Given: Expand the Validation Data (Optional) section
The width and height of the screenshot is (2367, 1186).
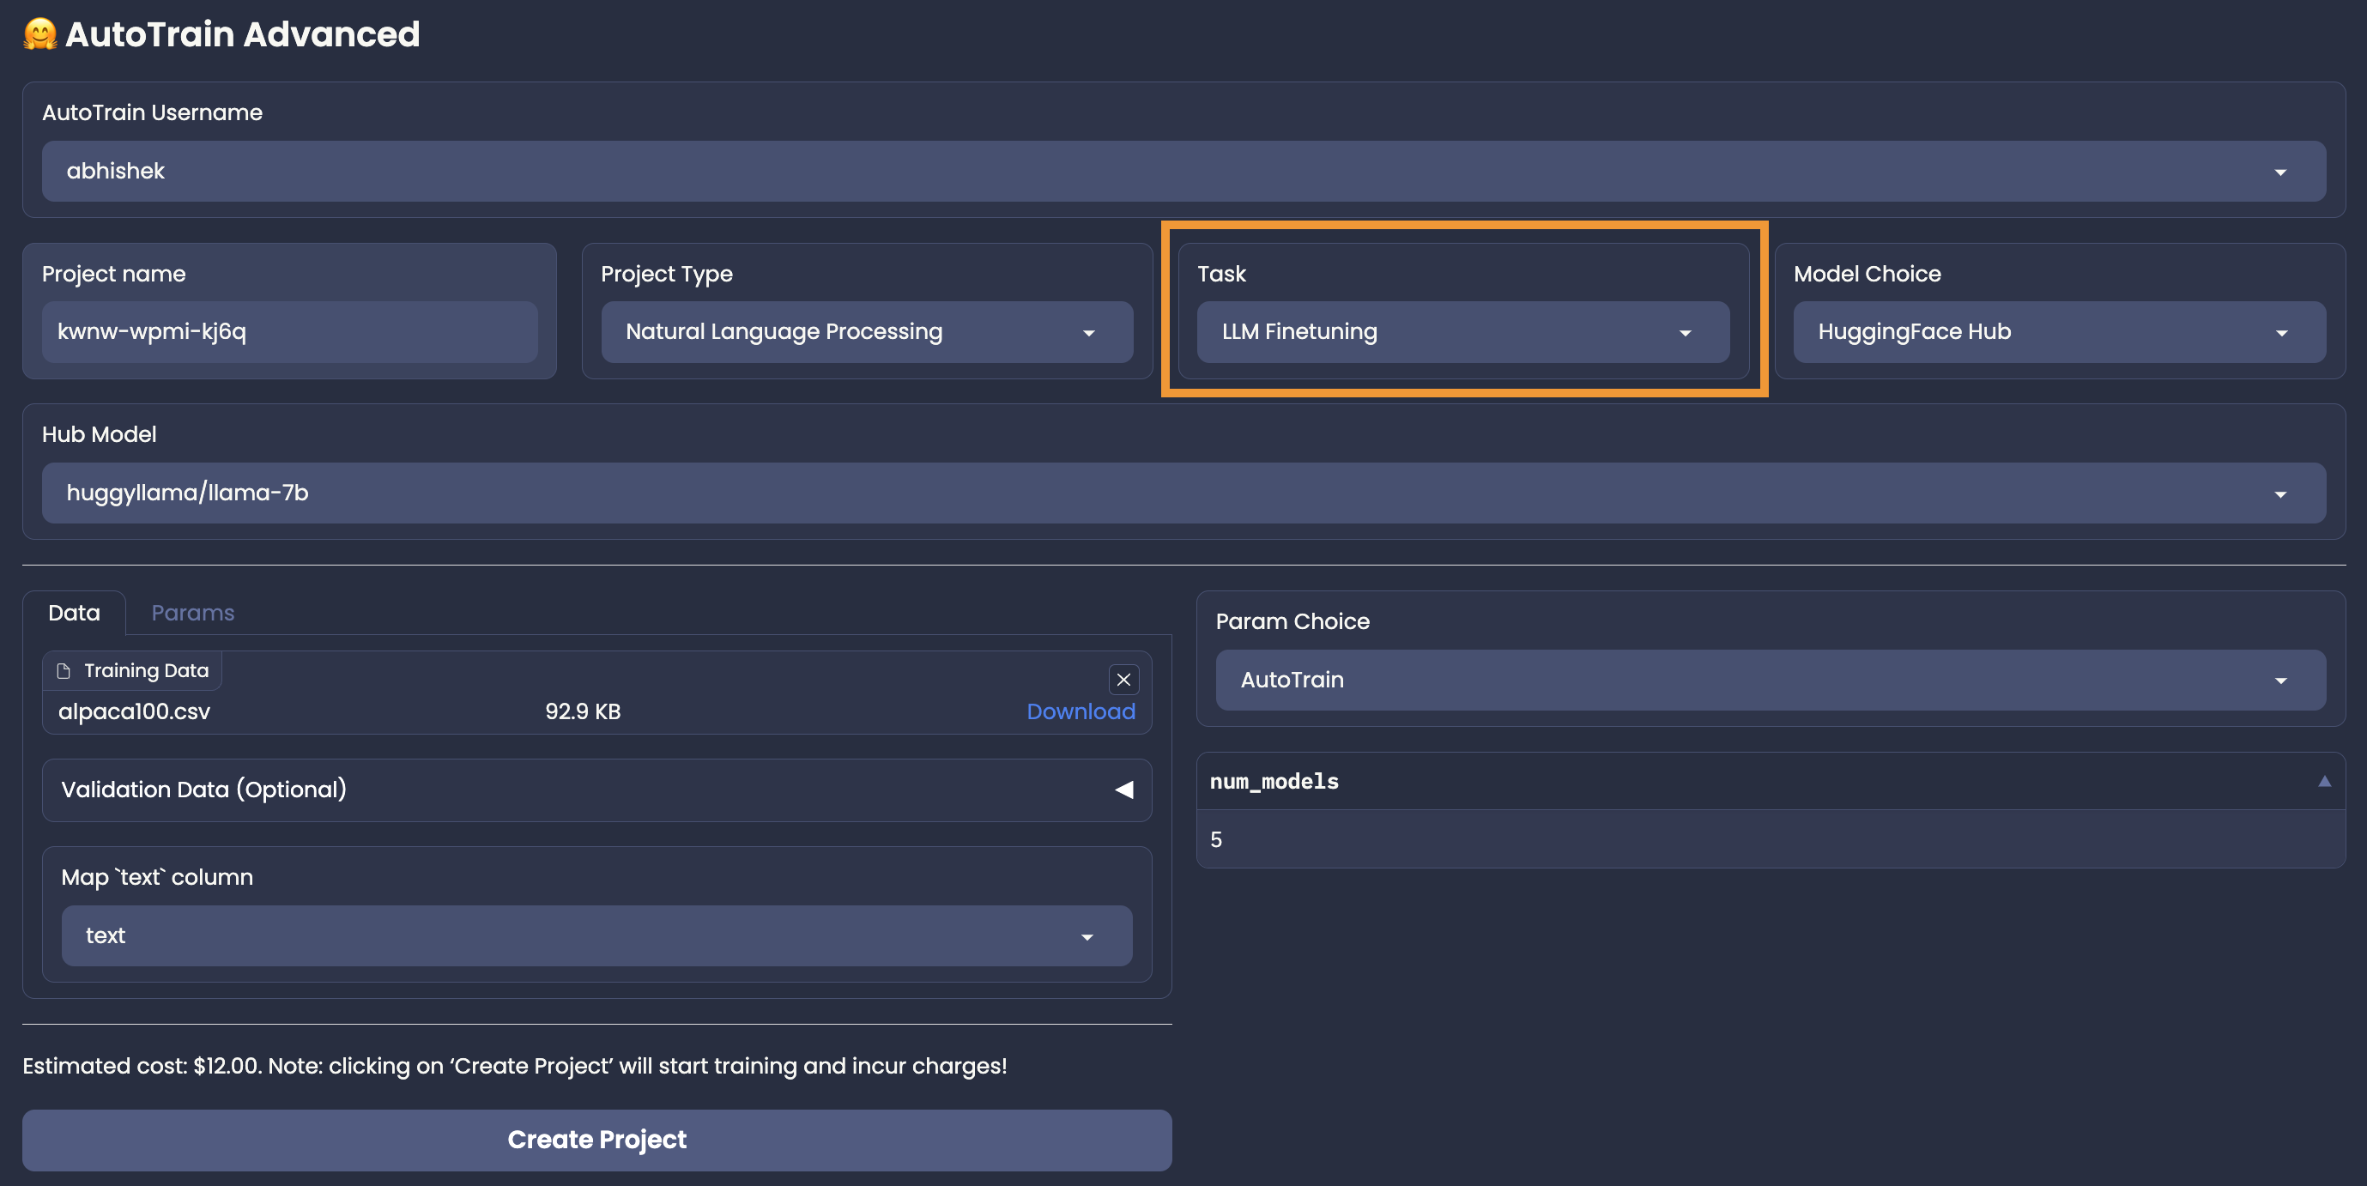Looking at the screenshot, I should [1123, 790].
